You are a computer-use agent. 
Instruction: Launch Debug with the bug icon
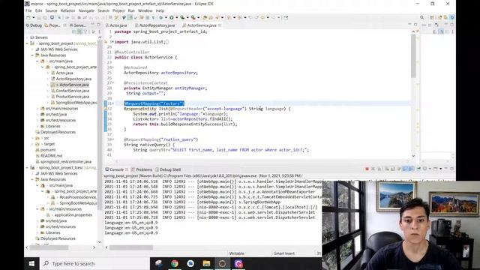(161, 17)
